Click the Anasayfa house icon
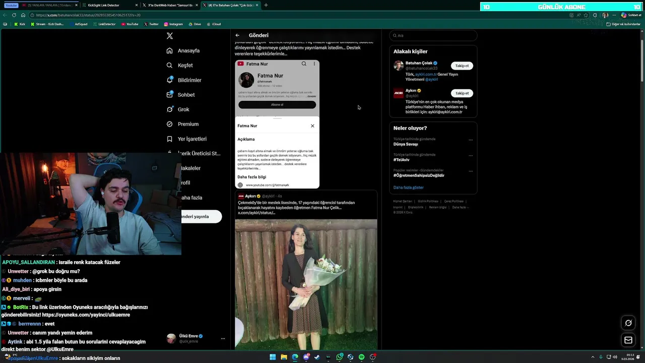Viewport: 645px width, 363px height. tap(170, 50)
